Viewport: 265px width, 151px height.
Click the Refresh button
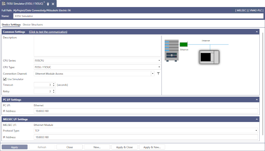coord(42,147)
